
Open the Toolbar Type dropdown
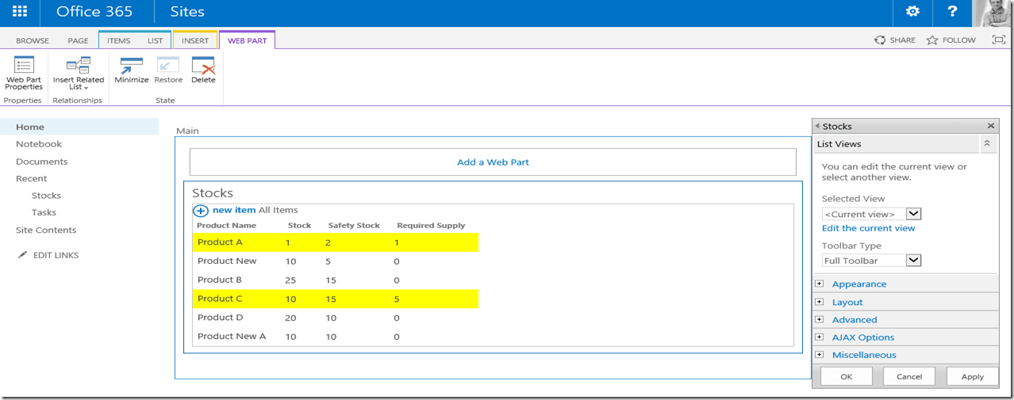[x=913, y=261]
